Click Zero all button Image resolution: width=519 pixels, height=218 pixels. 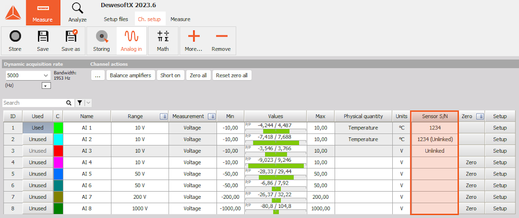(198, 76)
